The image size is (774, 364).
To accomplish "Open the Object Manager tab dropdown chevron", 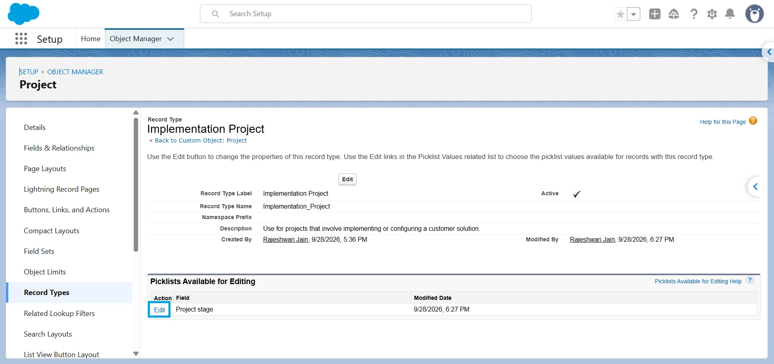I will (170, 39).
